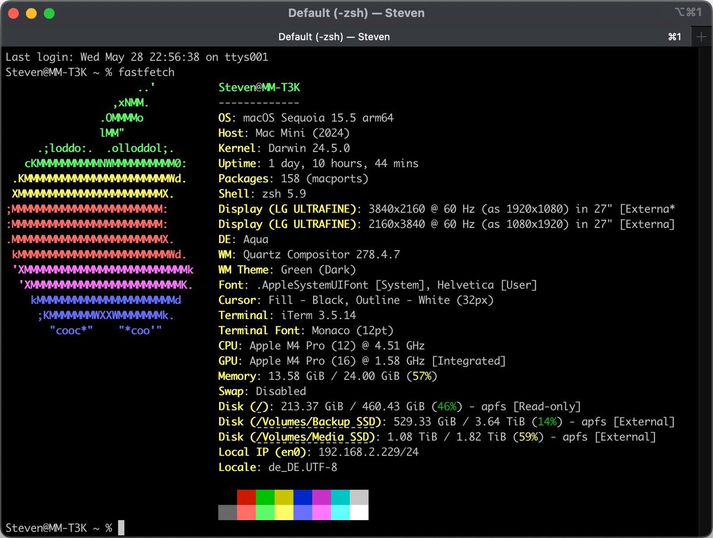
Task: Click the red close window button
Action: tap(14, 13)
